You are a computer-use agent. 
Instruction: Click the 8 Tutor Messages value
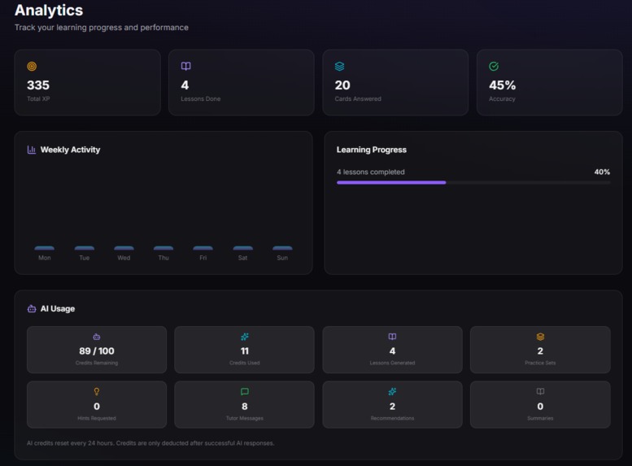coord(245,407)
